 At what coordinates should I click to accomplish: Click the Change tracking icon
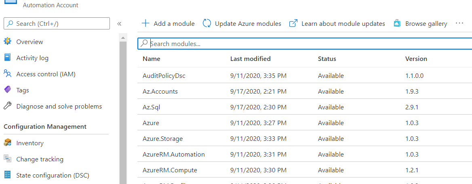coord(8,159)
